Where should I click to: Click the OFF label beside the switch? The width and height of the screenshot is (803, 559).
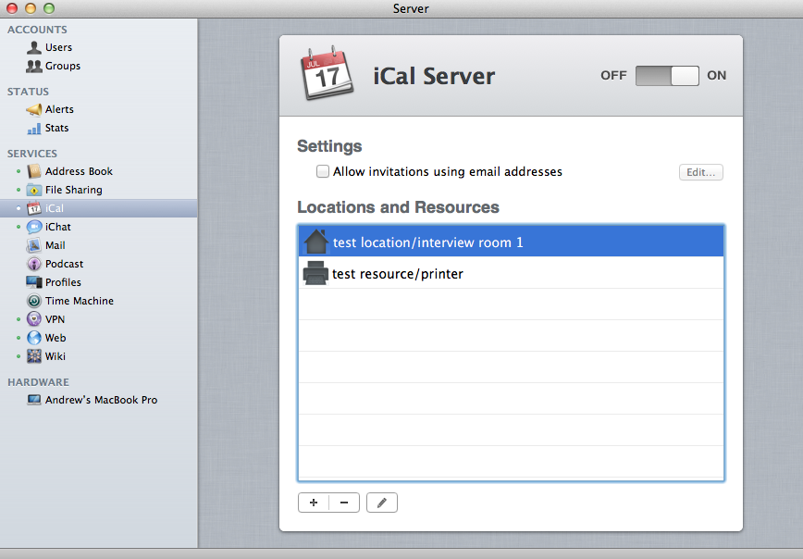coord(613,76)
